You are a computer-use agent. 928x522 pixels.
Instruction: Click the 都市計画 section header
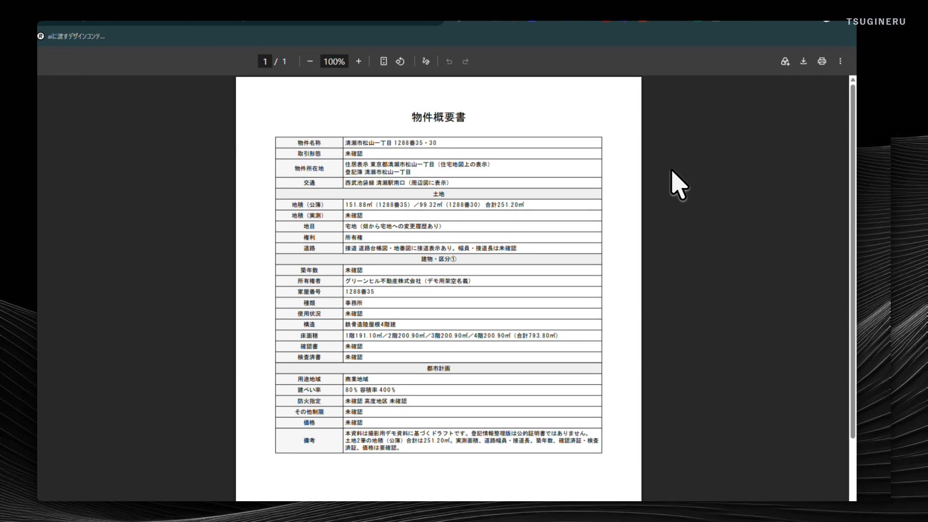(x=438, y=368)
